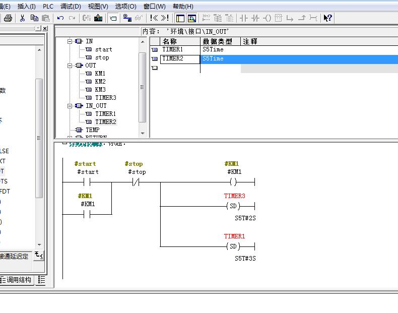
Task: Insert a normally open contact
Action: coord(244,18)
